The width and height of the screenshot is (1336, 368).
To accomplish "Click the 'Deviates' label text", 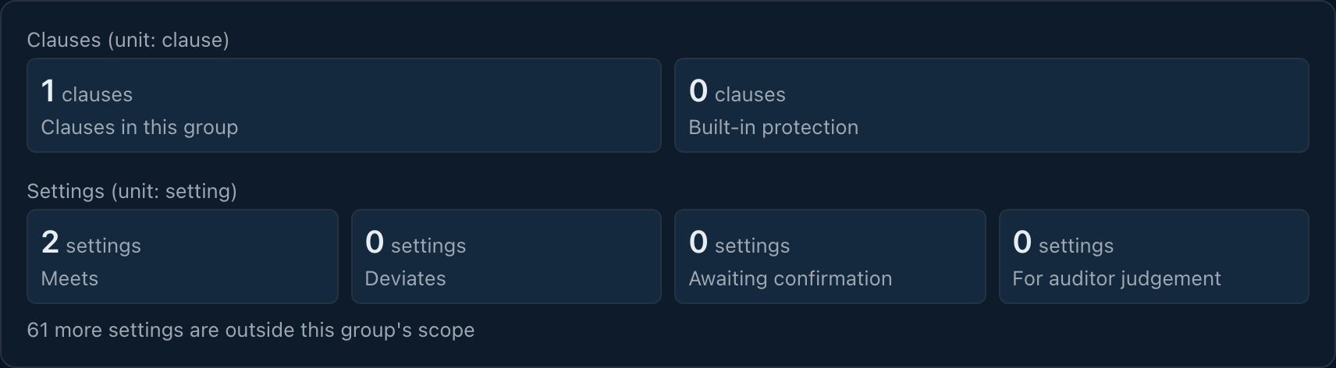I will 405,278.
